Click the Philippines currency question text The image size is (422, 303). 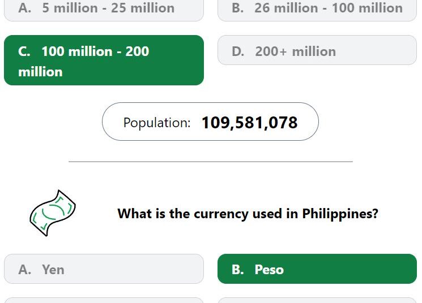click(x=248, y=214)
